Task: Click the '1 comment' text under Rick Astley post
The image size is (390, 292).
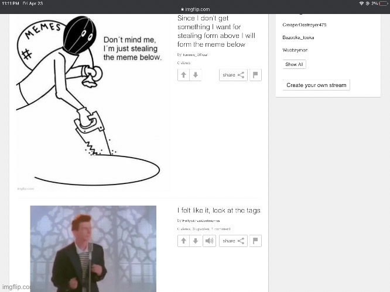Action: click(221, 229)
